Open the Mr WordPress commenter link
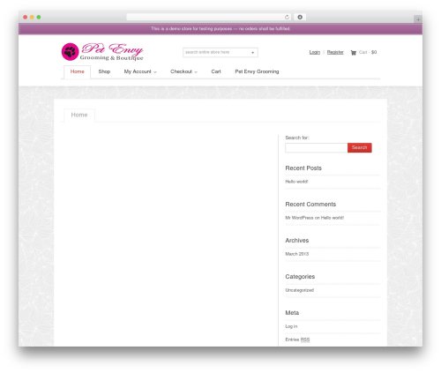Screen dimensions: 441x373 (299, 218)
